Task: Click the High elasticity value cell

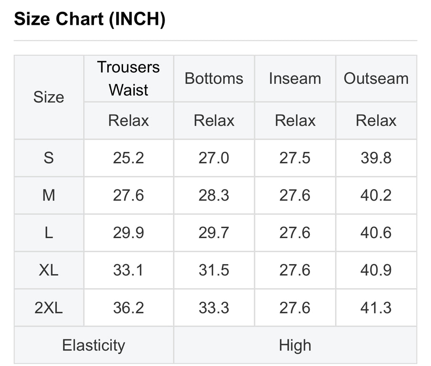Action: tap(295, 345)
